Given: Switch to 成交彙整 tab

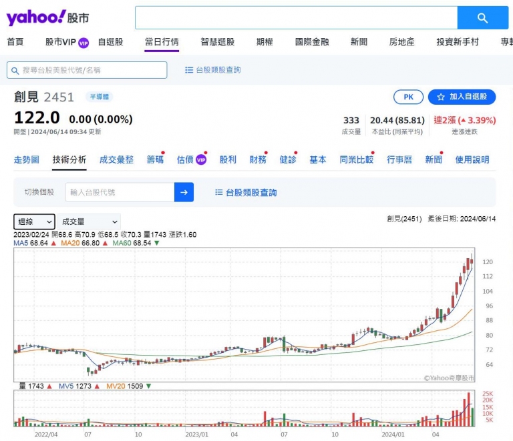Looking at the screenshot, I should click(x=116, y=159).
